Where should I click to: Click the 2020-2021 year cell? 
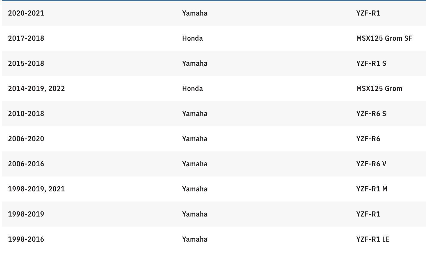point(26,13)
